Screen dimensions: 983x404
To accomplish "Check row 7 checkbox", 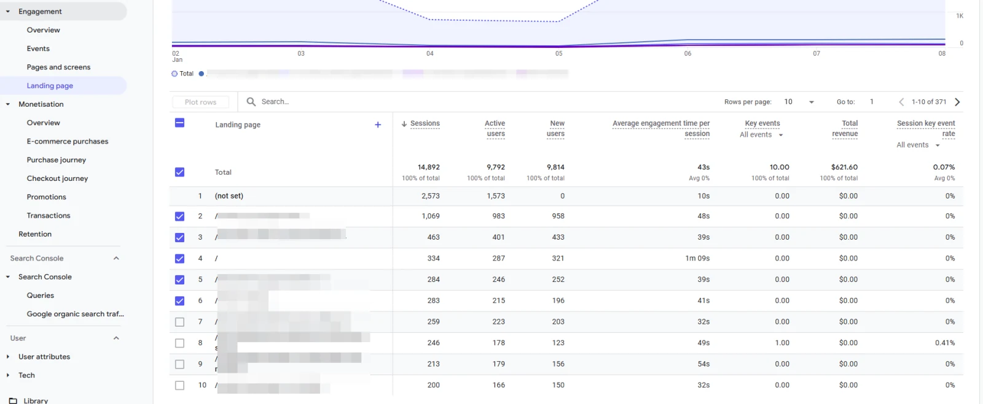I will click(179, 322).
